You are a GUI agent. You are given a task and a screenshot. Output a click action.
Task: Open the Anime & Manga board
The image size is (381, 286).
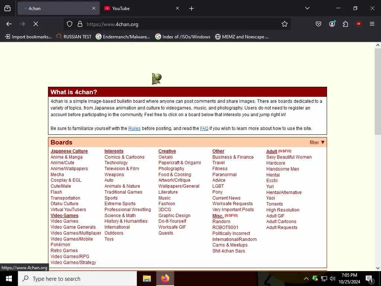click(x=67, y=157)
